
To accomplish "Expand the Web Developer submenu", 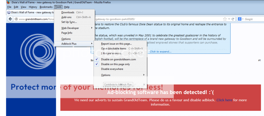I will pyautogui.click(x=75, y=28).
